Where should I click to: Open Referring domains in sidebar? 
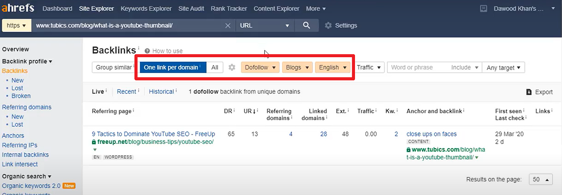click(x=26, y=107)
